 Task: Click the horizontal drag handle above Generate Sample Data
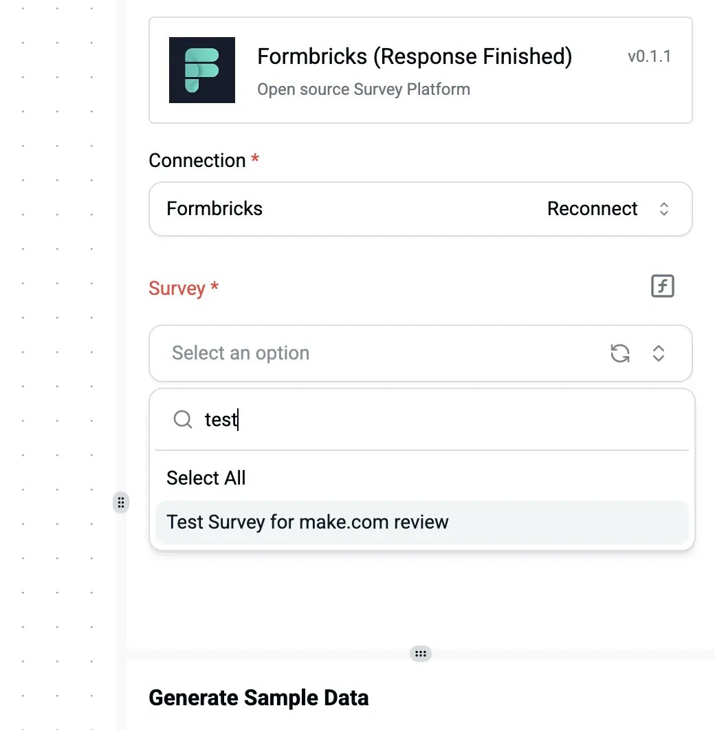pyautogui.click(x=421, y=654)
